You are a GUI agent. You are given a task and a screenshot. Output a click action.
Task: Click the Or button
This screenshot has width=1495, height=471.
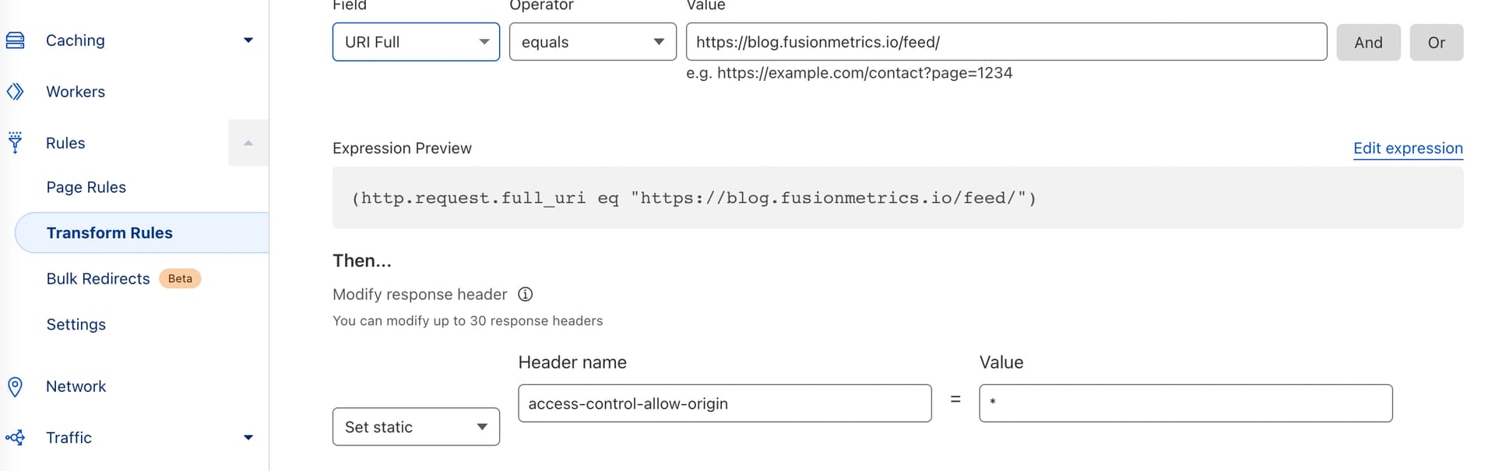(1436, 42)
